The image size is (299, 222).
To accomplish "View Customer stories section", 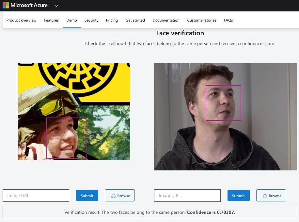I will pyautogui.click(x=202, y=20).
